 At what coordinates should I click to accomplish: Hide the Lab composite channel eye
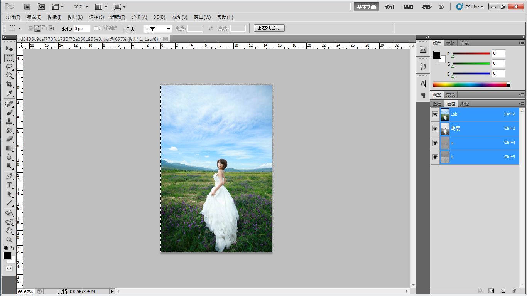click(435, 114)
